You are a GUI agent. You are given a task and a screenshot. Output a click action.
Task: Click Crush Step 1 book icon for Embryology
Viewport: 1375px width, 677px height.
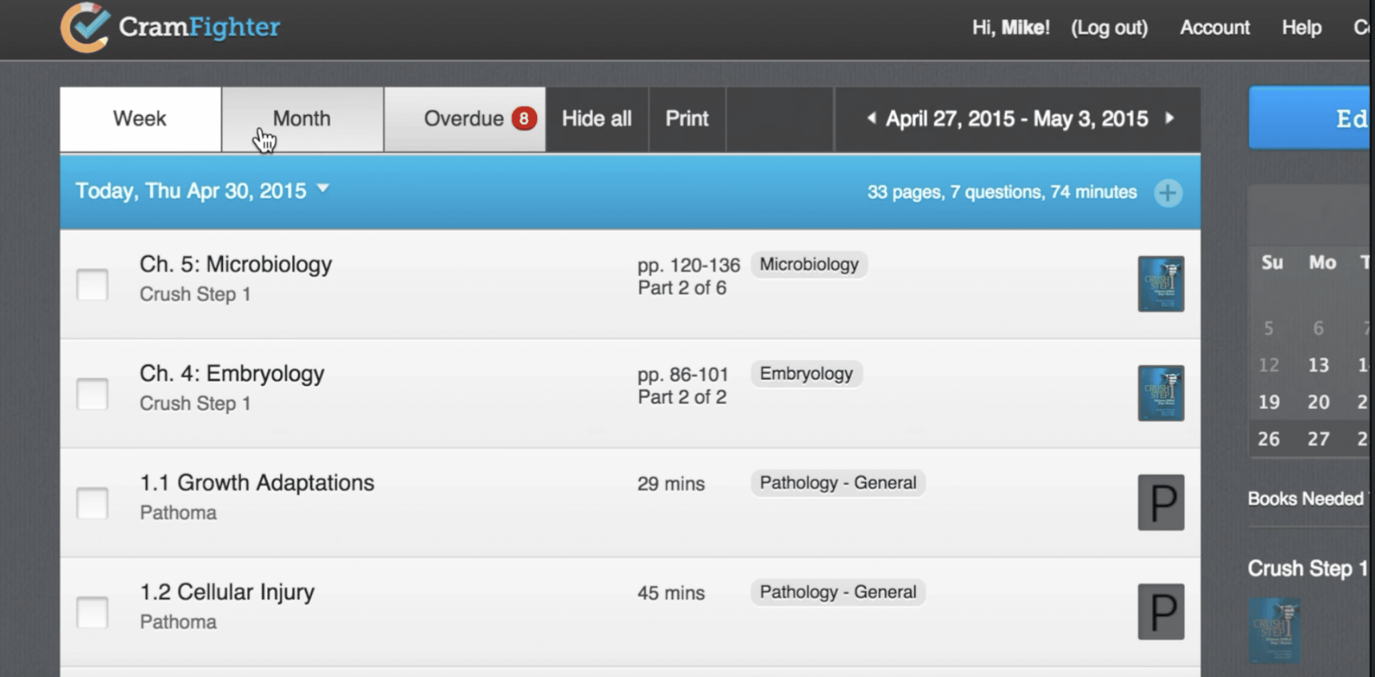(x=1160, y=394)
